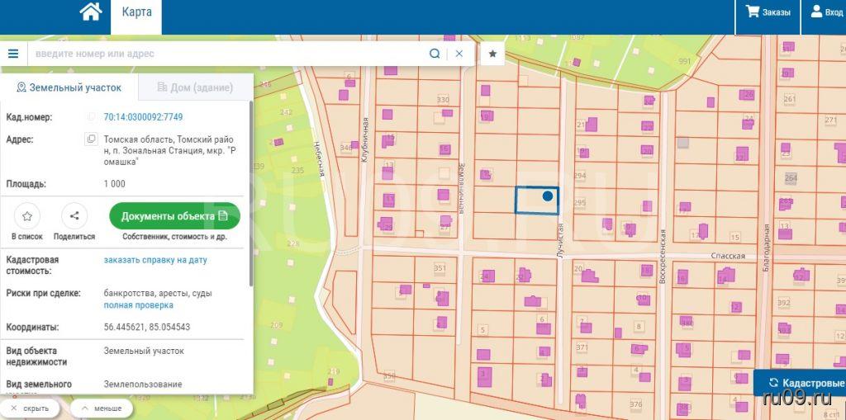Click the заказать справку на дату link
The image size is (846, 420).
tap(155, 260)
